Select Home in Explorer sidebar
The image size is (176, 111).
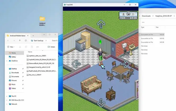click(15, 53)
